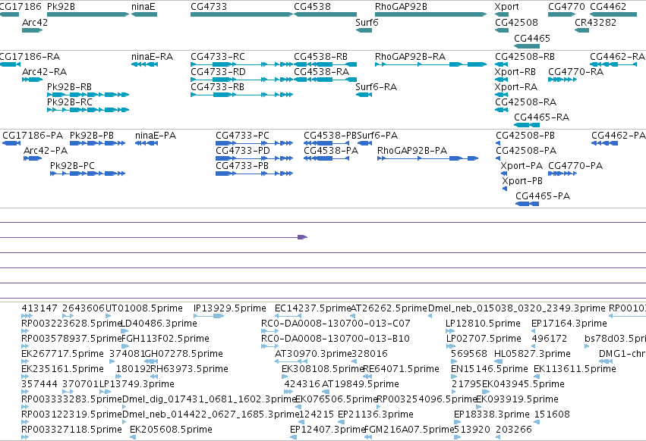Select protein CG17186-PA
The width and height of the screenshot is (646, 441).
click(11, 143)
